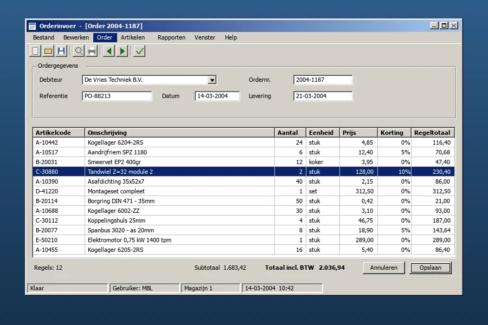Select article code C-30112

pyautogui.click(x=59, y=220)
